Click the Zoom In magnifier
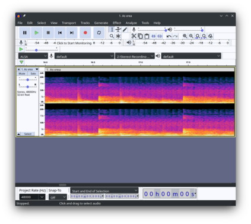This screenshot has width=251, height=224. (x=185, y=36)
